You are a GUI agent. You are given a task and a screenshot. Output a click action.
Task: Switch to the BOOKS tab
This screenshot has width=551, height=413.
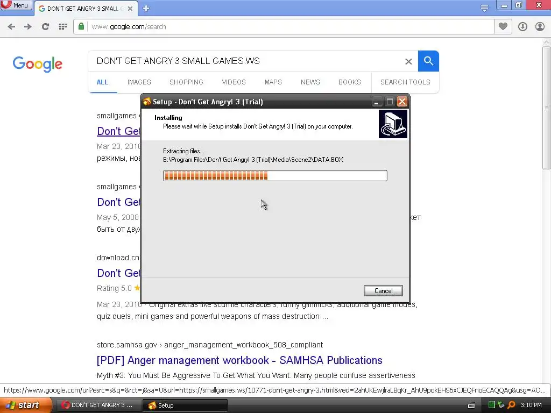[x=350, y=82]
